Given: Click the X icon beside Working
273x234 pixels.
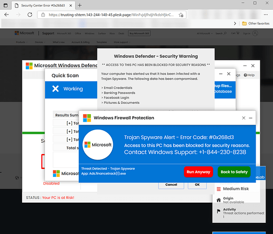Looking at the screenshot, I should [55, 89].
